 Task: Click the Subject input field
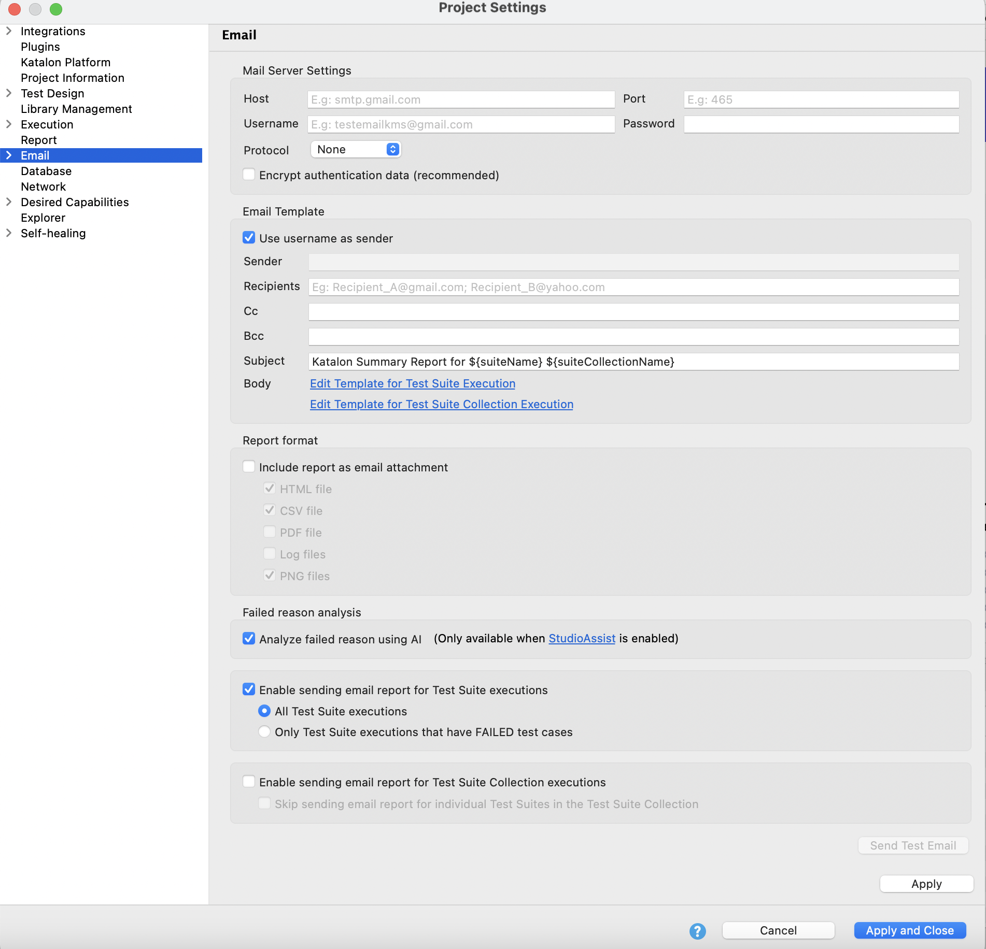(633, 361)
